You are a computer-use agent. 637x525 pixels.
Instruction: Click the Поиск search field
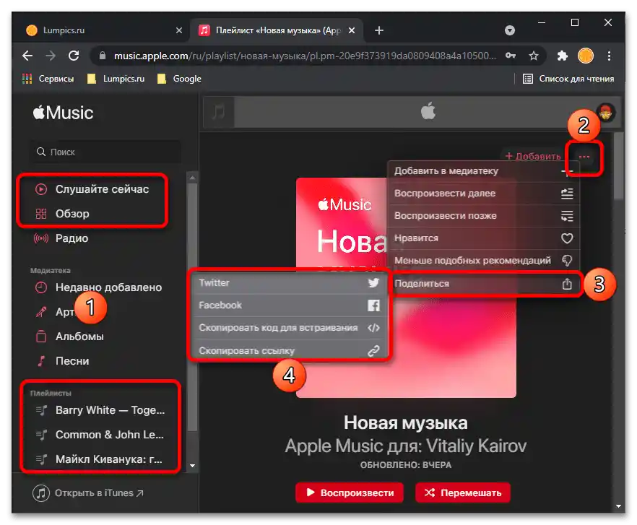pos(106,152)
